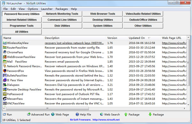Open the View menu
Viewport: 192px width, 124px height.
(x=22, y=9)
